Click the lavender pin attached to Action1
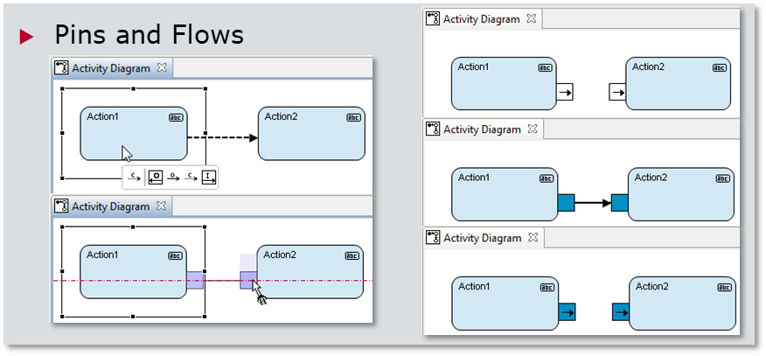 coord(195,280)
